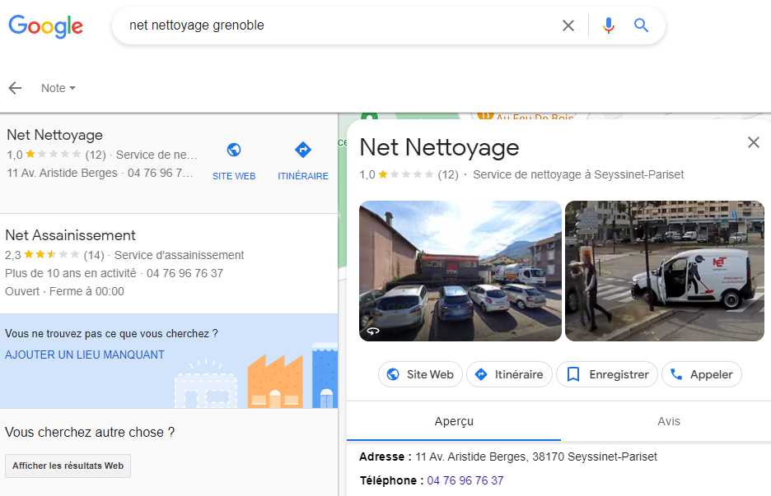
Task: Click the Site Web button in details panel
Action: (420, 374)
